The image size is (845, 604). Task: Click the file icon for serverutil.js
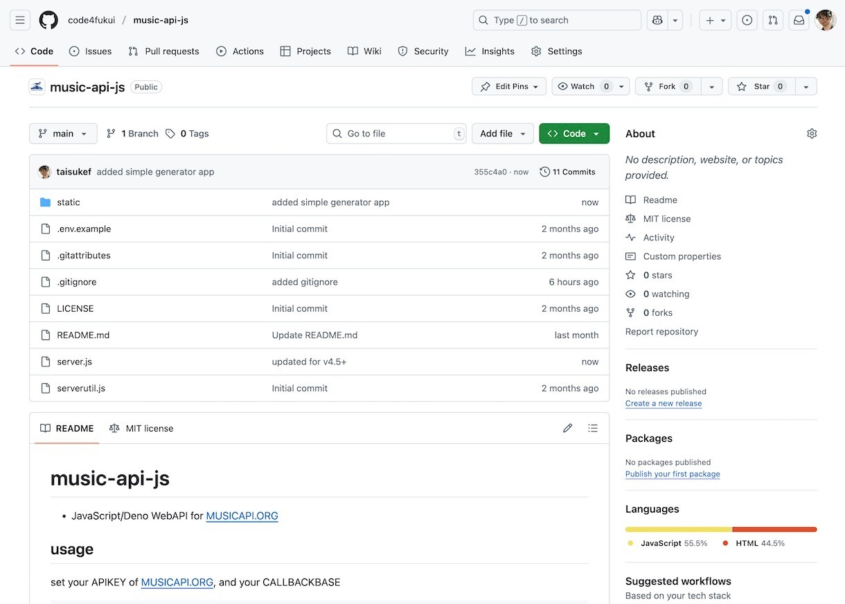46,388
